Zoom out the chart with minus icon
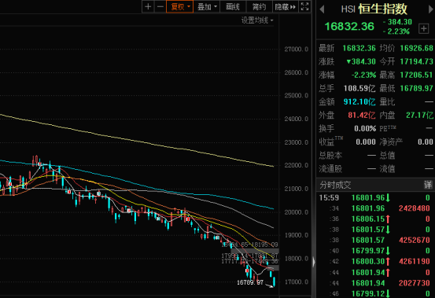 coord(160,6)
